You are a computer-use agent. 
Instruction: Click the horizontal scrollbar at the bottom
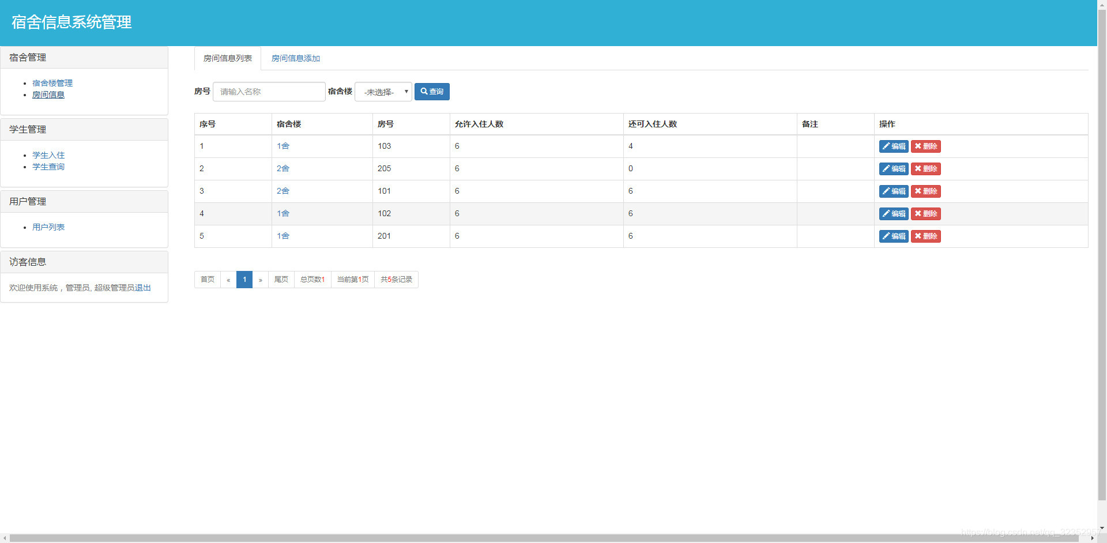tap(544, 538)
